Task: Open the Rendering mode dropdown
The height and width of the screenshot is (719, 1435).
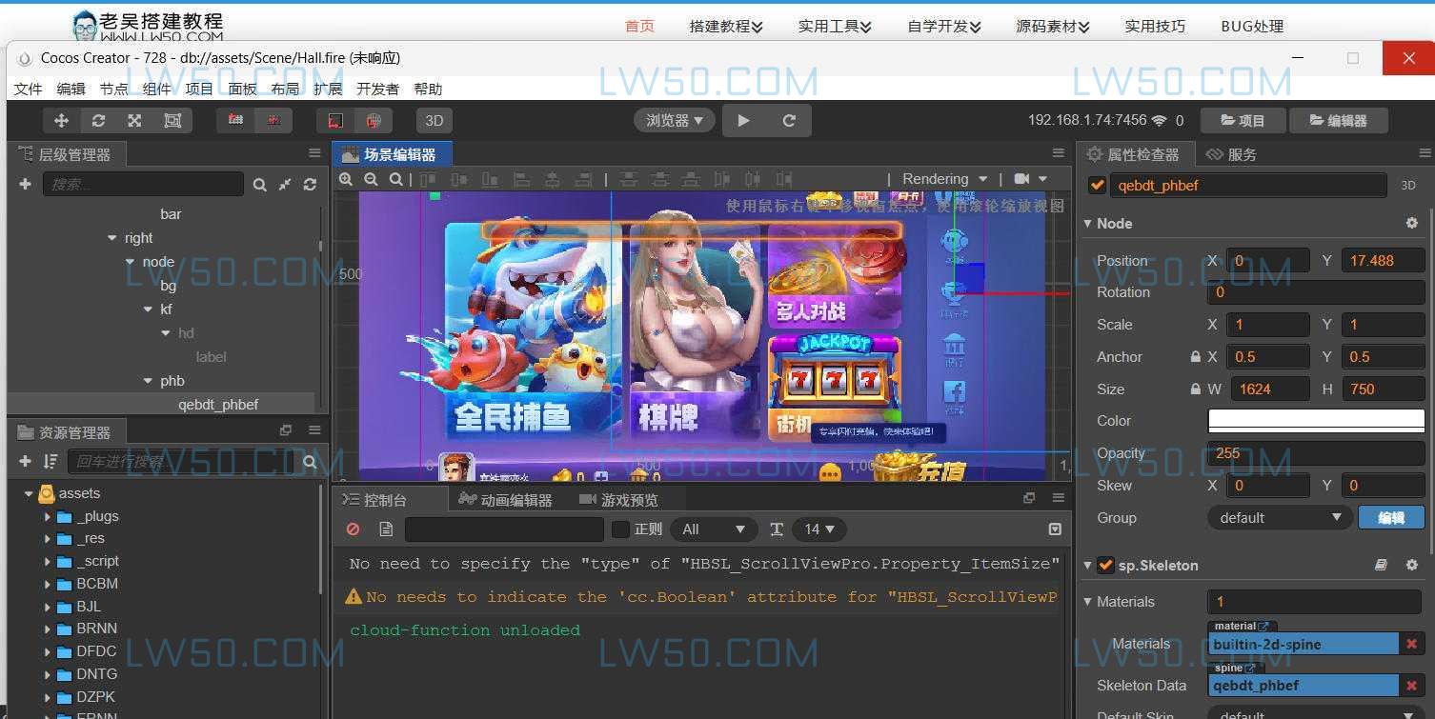Action: [943, 179]
